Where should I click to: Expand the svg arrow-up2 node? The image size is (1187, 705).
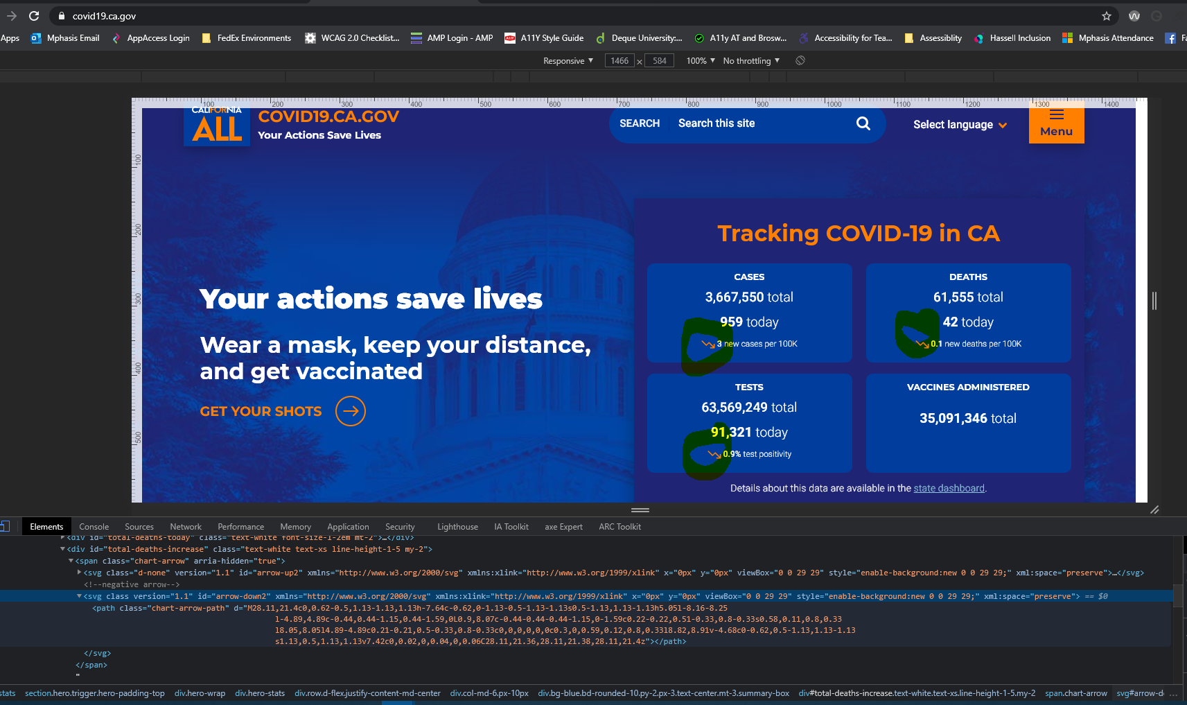pos(79,573)
